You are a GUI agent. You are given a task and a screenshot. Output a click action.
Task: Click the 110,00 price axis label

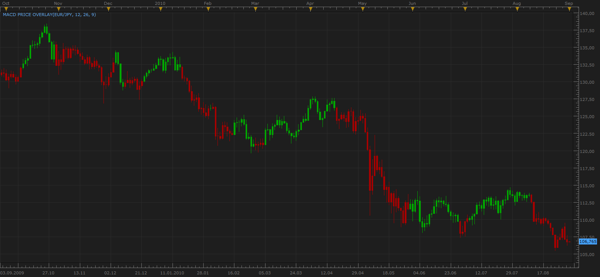pyautogui.click(x=587, y=220)
